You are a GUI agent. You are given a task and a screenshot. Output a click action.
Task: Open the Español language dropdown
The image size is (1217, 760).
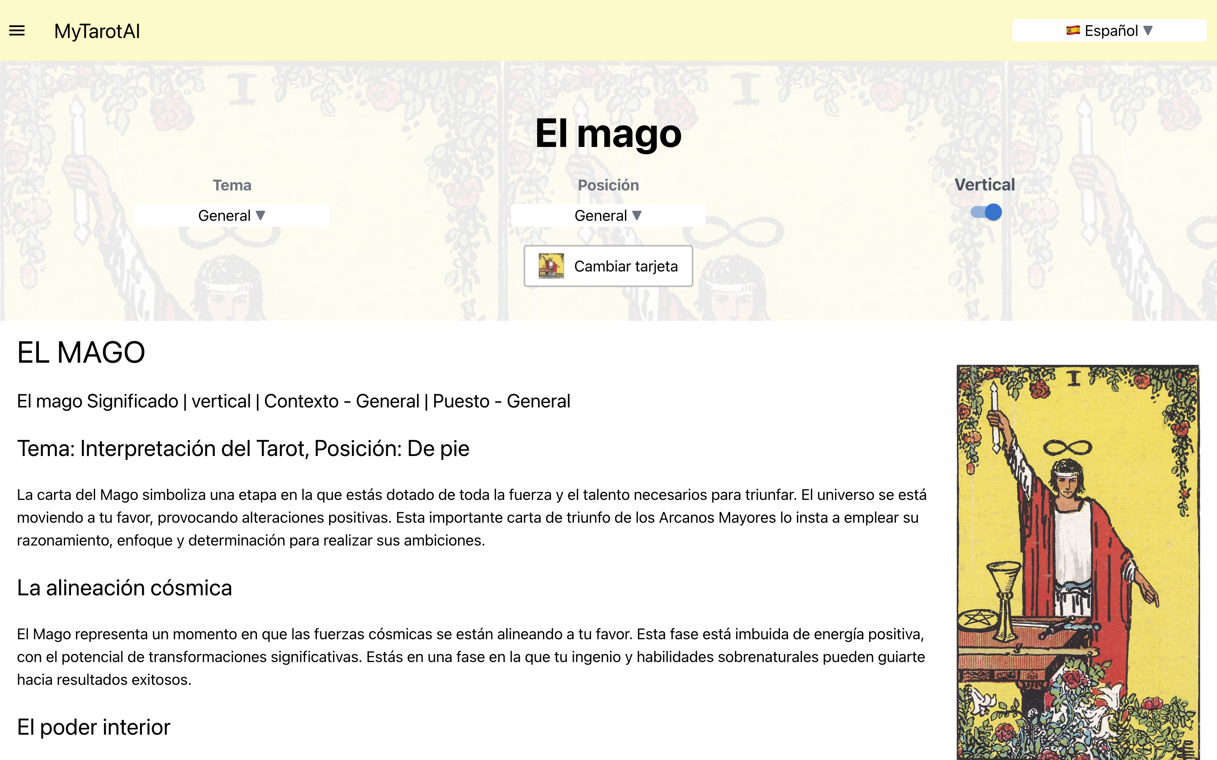[1109, 31]
